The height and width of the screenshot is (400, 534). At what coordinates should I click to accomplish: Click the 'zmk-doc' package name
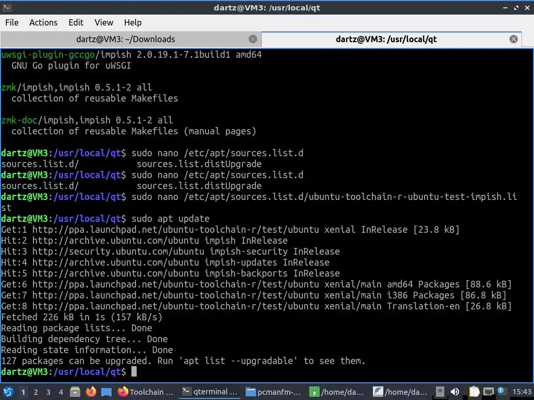[19, 120]
